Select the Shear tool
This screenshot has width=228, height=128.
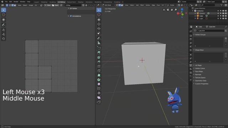[x=99, y=97]
